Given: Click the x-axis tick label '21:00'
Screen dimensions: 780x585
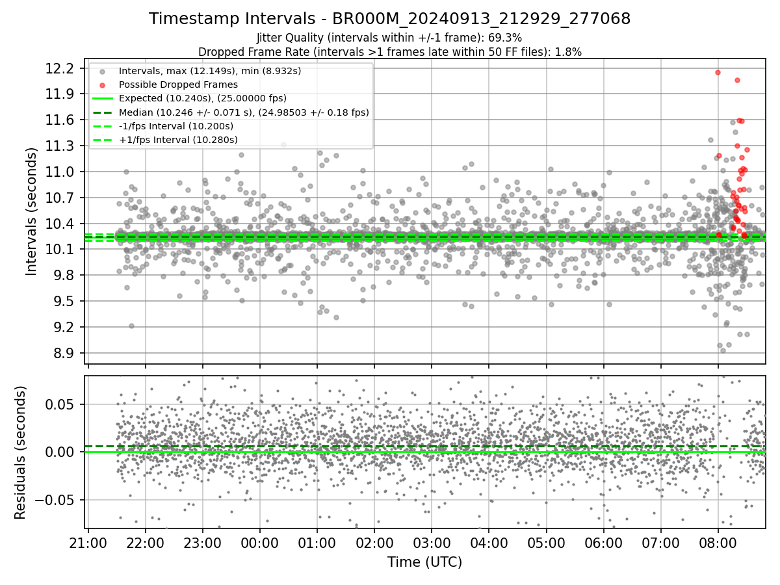Looking at the screenshot, I should tap(88, 541).
